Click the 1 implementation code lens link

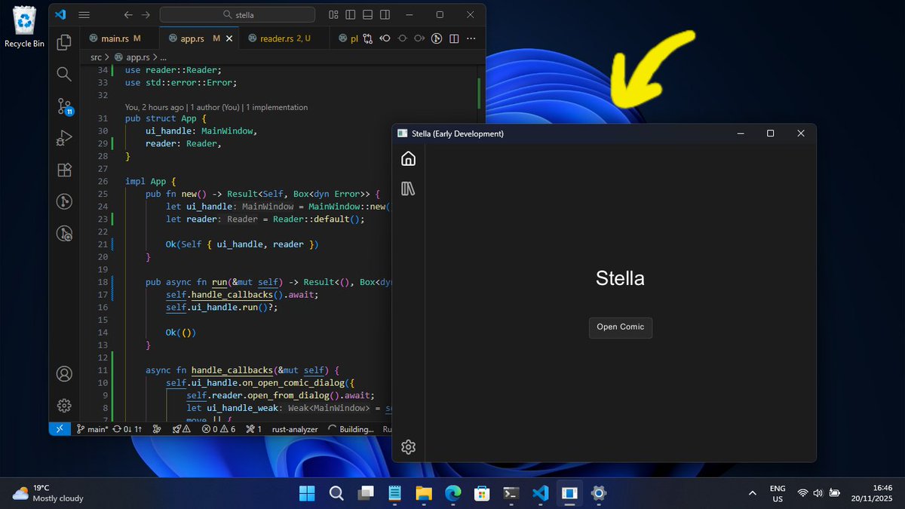277,107
